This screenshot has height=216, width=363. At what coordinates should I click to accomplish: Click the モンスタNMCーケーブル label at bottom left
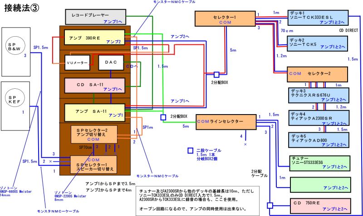[58, 211]
